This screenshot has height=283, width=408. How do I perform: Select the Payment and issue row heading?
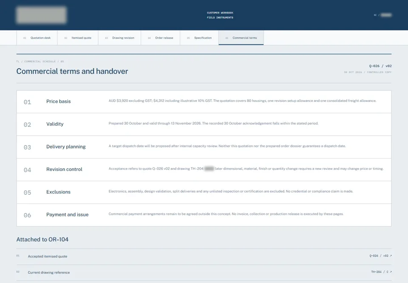[x=68, y=215]
